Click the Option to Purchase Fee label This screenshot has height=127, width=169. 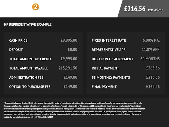[30, 87]
